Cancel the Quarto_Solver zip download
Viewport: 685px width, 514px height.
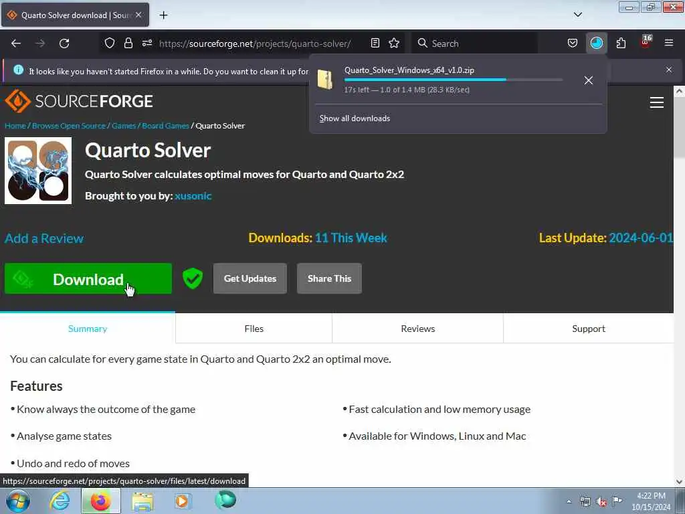coord(589,80)
